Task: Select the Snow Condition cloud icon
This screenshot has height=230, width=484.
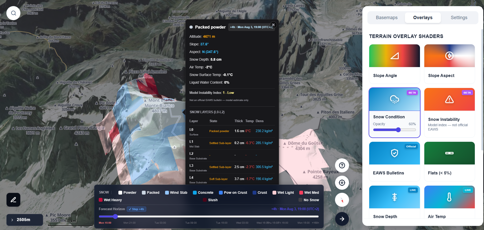Action: (394, 99)
